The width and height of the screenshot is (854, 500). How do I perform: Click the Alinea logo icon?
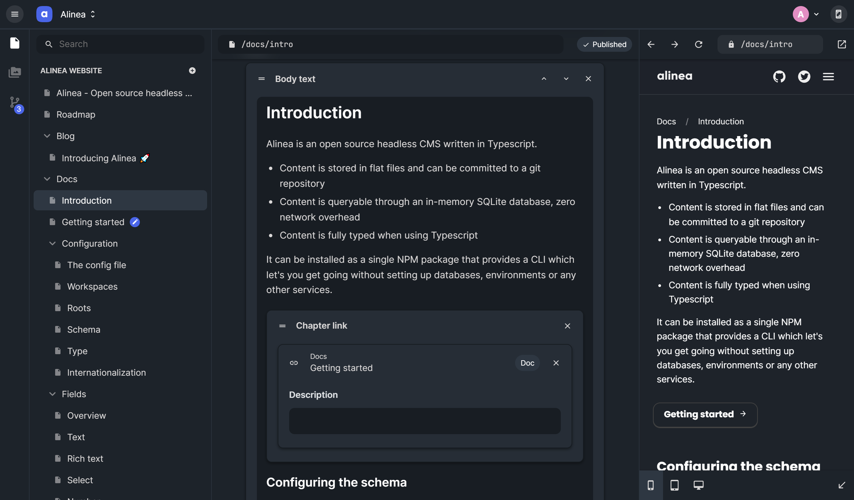coord(44,14)
